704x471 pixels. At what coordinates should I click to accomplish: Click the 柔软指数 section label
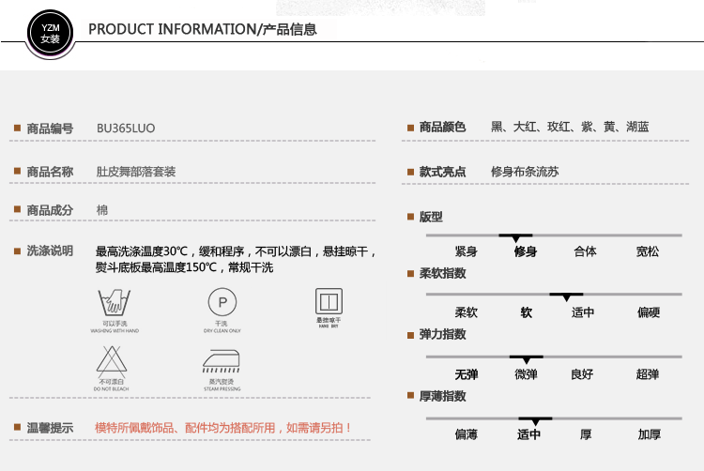[x=442, y=273]
